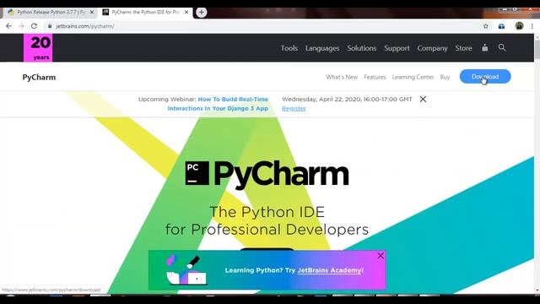Click the scrollbar down arrow
The image size is (540, 304).
point(537,290)
